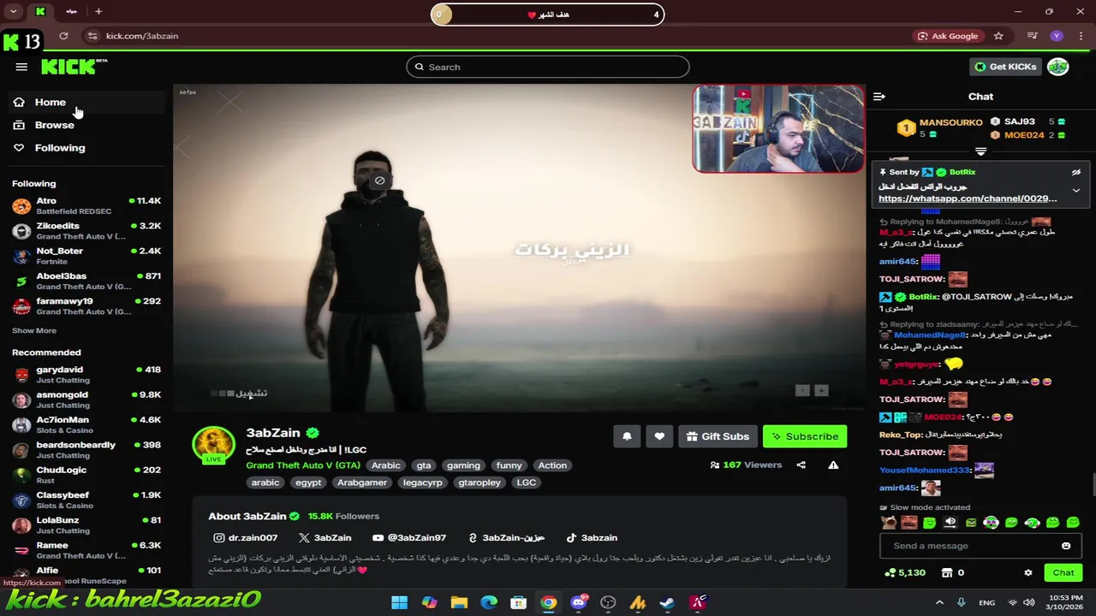Image resolution: width=1096 pixels, height=616 pixels.
Task: Click the Get KICKs button
Action: [x=1005, y=67]
